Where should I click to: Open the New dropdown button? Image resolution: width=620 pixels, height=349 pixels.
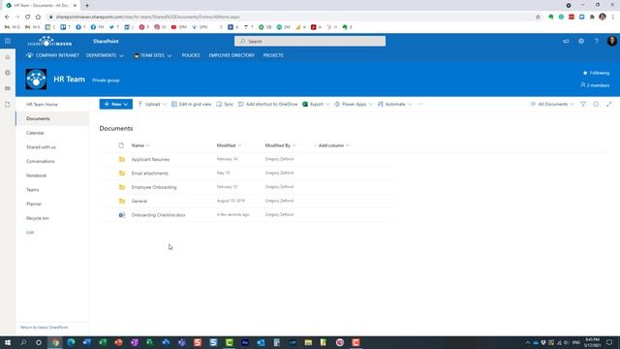116,104
